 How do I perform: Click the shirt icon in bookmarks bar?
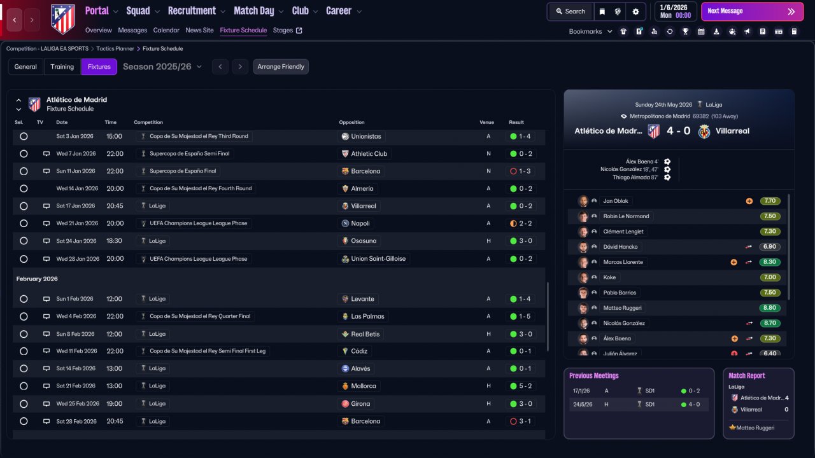(623, 31)
